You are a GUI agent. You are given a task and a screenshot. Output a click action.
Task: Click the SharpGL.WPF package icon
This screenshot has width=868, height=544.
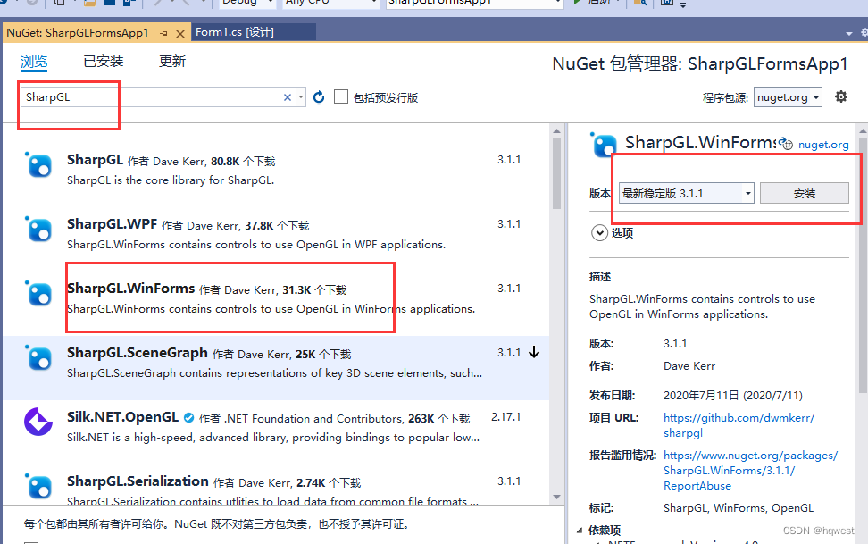[38, 229]
